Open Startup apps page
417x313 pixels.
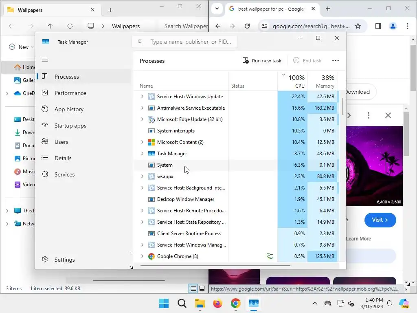pos(83,126)
